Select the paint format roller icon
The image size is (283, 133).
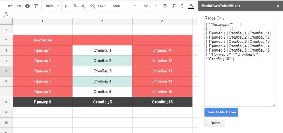(x=36, y=6)
